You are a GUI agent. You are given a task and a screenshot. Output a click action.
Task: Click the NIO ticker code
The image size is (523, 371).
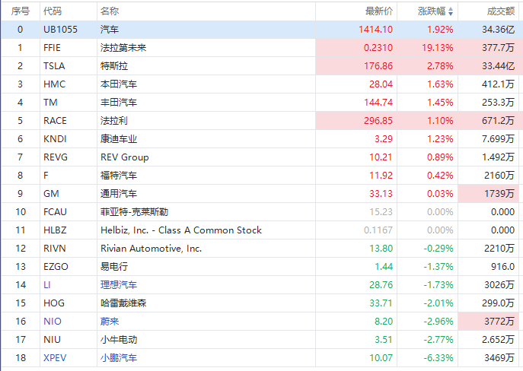click(x=53, y=321)
